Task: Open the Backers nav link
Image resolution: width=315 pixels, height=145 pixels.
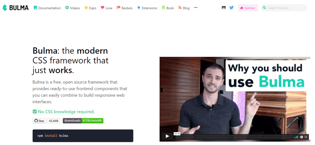Action: tap(125, 8)
